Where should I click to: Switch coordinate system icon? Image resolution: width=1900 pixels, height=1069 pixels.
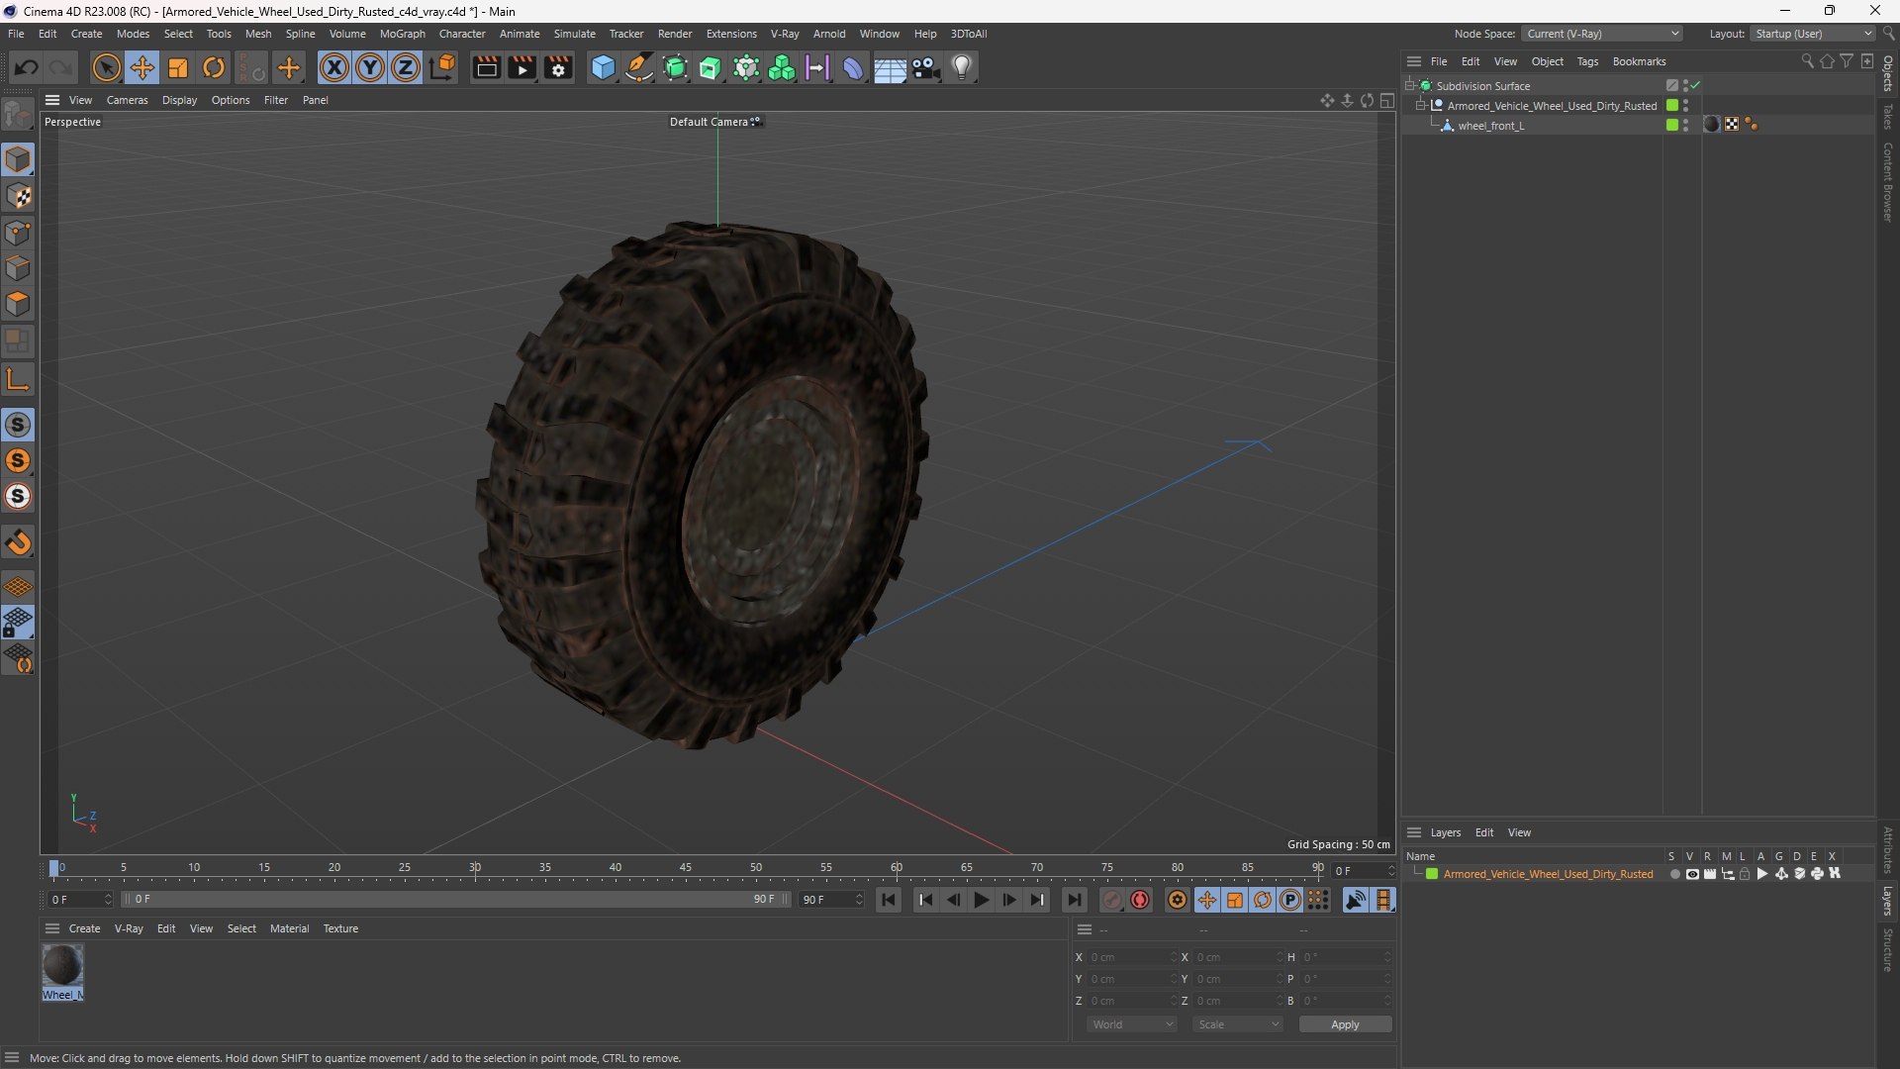click(x=442, y=67)
